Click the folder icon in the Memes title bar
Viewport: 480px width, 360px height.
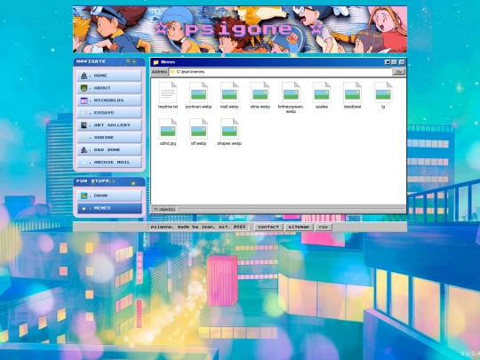click(x=156, y=62)
